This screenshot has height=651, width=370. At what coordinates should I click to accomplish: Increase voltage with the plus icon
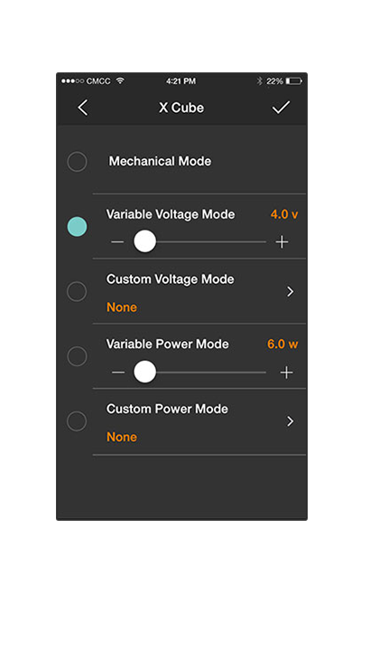pos(282,241)
